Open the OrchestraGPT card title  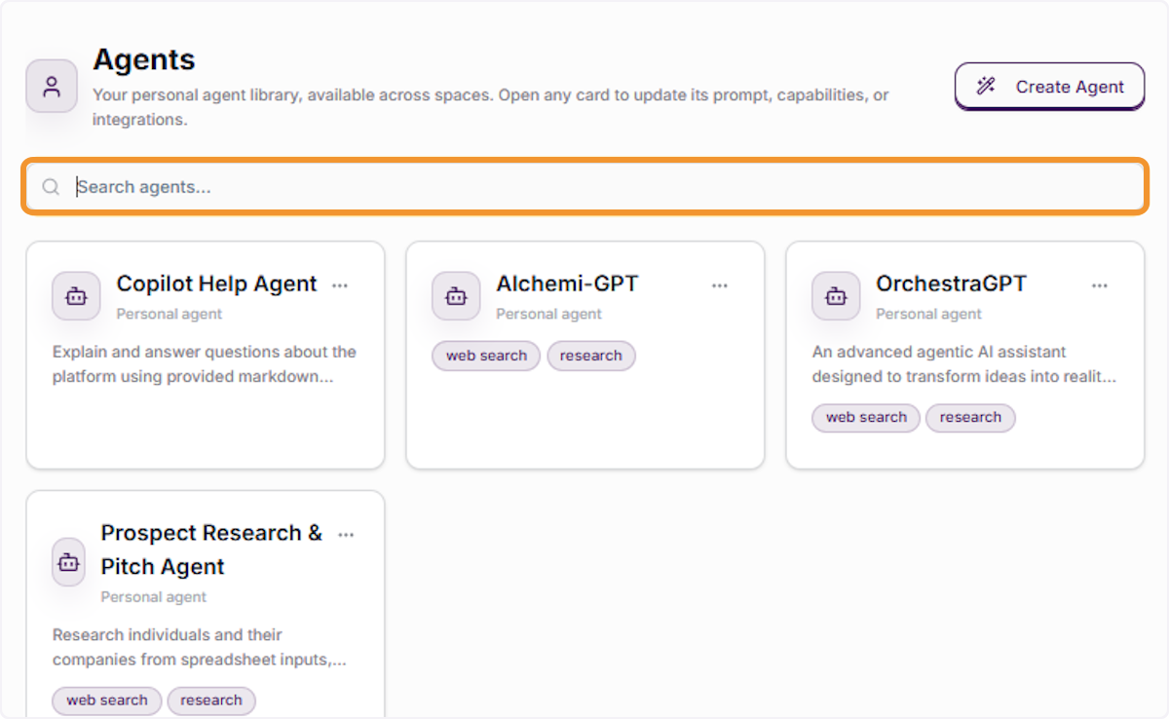click(x=951, y=284)
